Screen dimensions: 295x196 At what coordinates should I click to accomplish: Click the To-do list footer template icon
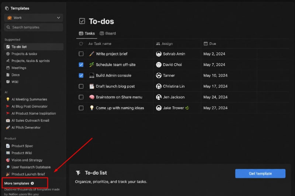coord(78,173)
